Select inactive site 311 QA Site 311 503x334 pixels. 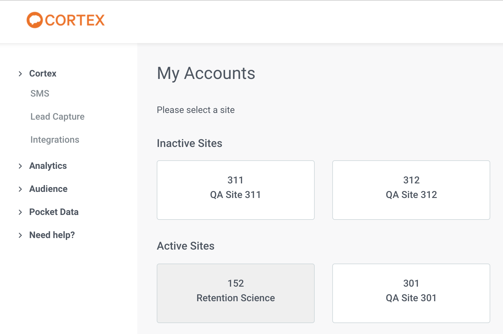point(236,190)
